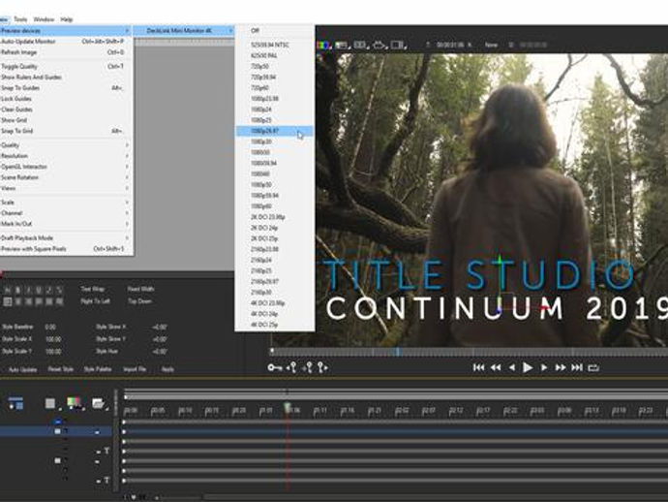
Task: Click the gray square timeline icon
Action: tap(50, 403)
